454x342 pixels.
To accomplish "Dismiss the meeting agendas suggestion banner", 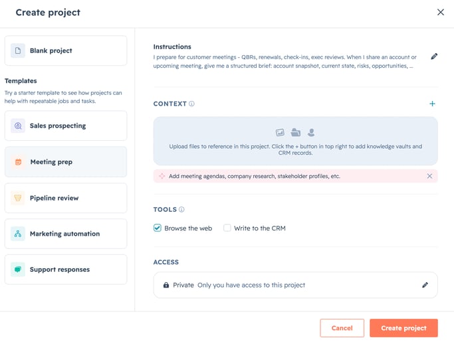I will point(429,176).
